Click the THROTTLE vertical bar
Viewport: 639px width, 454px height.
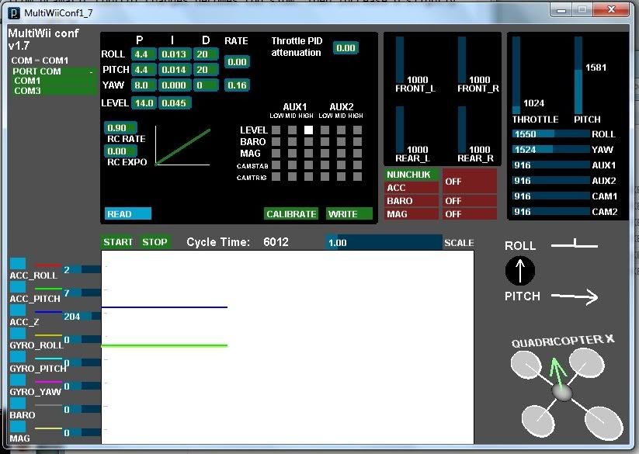(516, 75)
